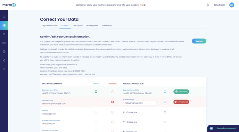239x132 pixels.
Task: Select the list icon in sidebar
Action: (x=4, y=25)
